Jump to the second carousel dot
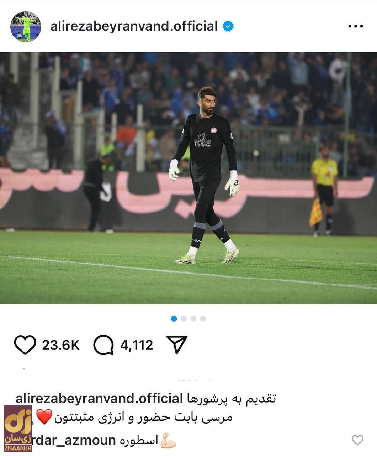 tap(184, 318)
